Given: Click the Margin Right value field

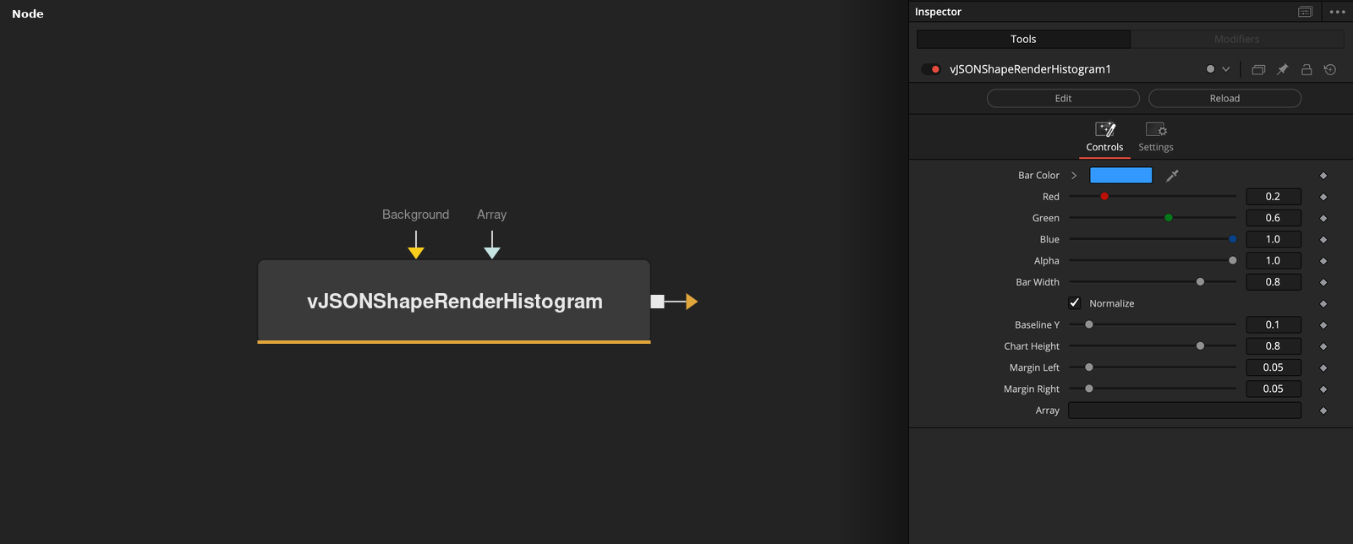Looking at the screenshot, I should pyautogui.click(x=1274, y=389).
